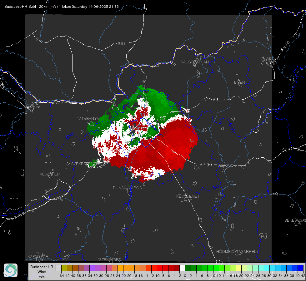Select the deep blue last swatch at 42

point(301,268)
